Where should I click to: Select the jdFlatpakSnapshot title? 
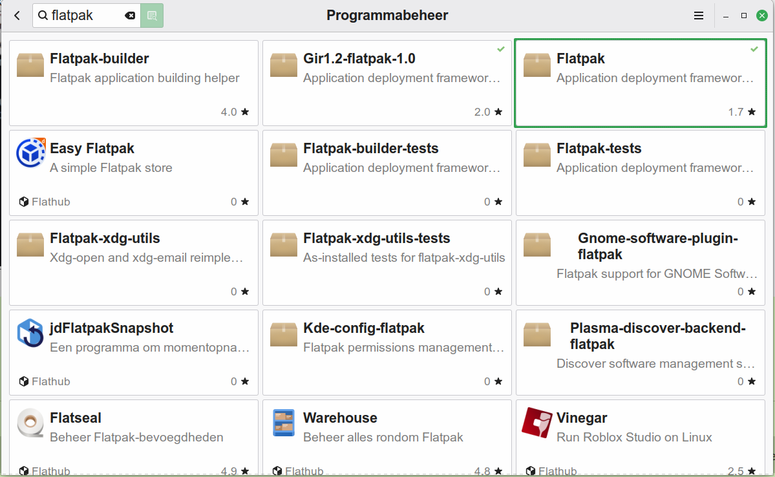click(112, 328)
